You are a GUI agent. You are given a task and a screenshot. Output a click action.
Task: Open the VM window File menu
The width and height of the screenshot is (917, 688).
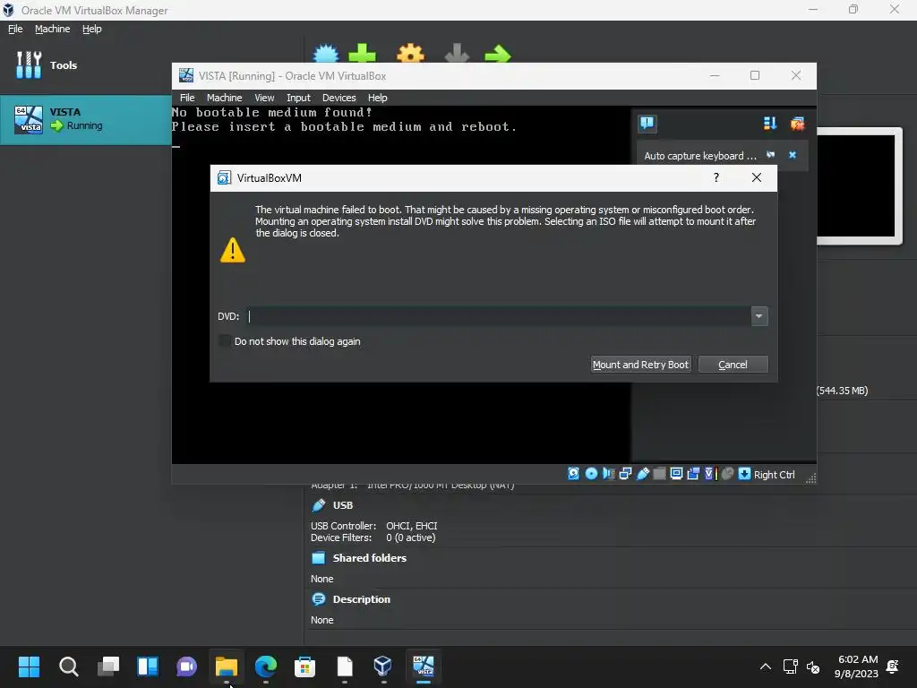[187, 98]
